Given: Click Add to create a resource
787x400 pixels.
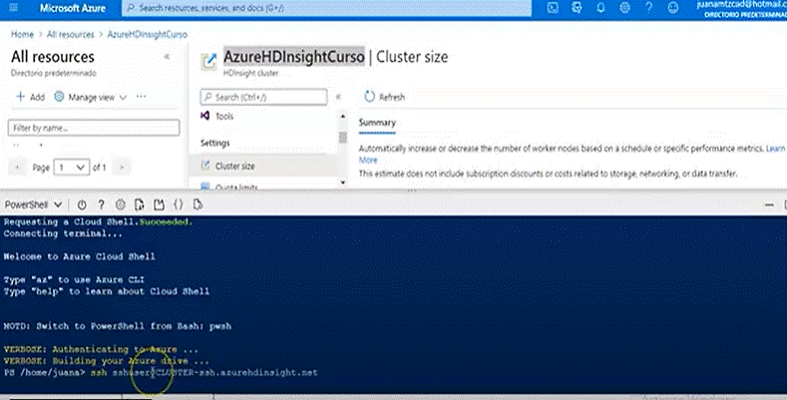Looking at the screenshot, I should (31, 97).
